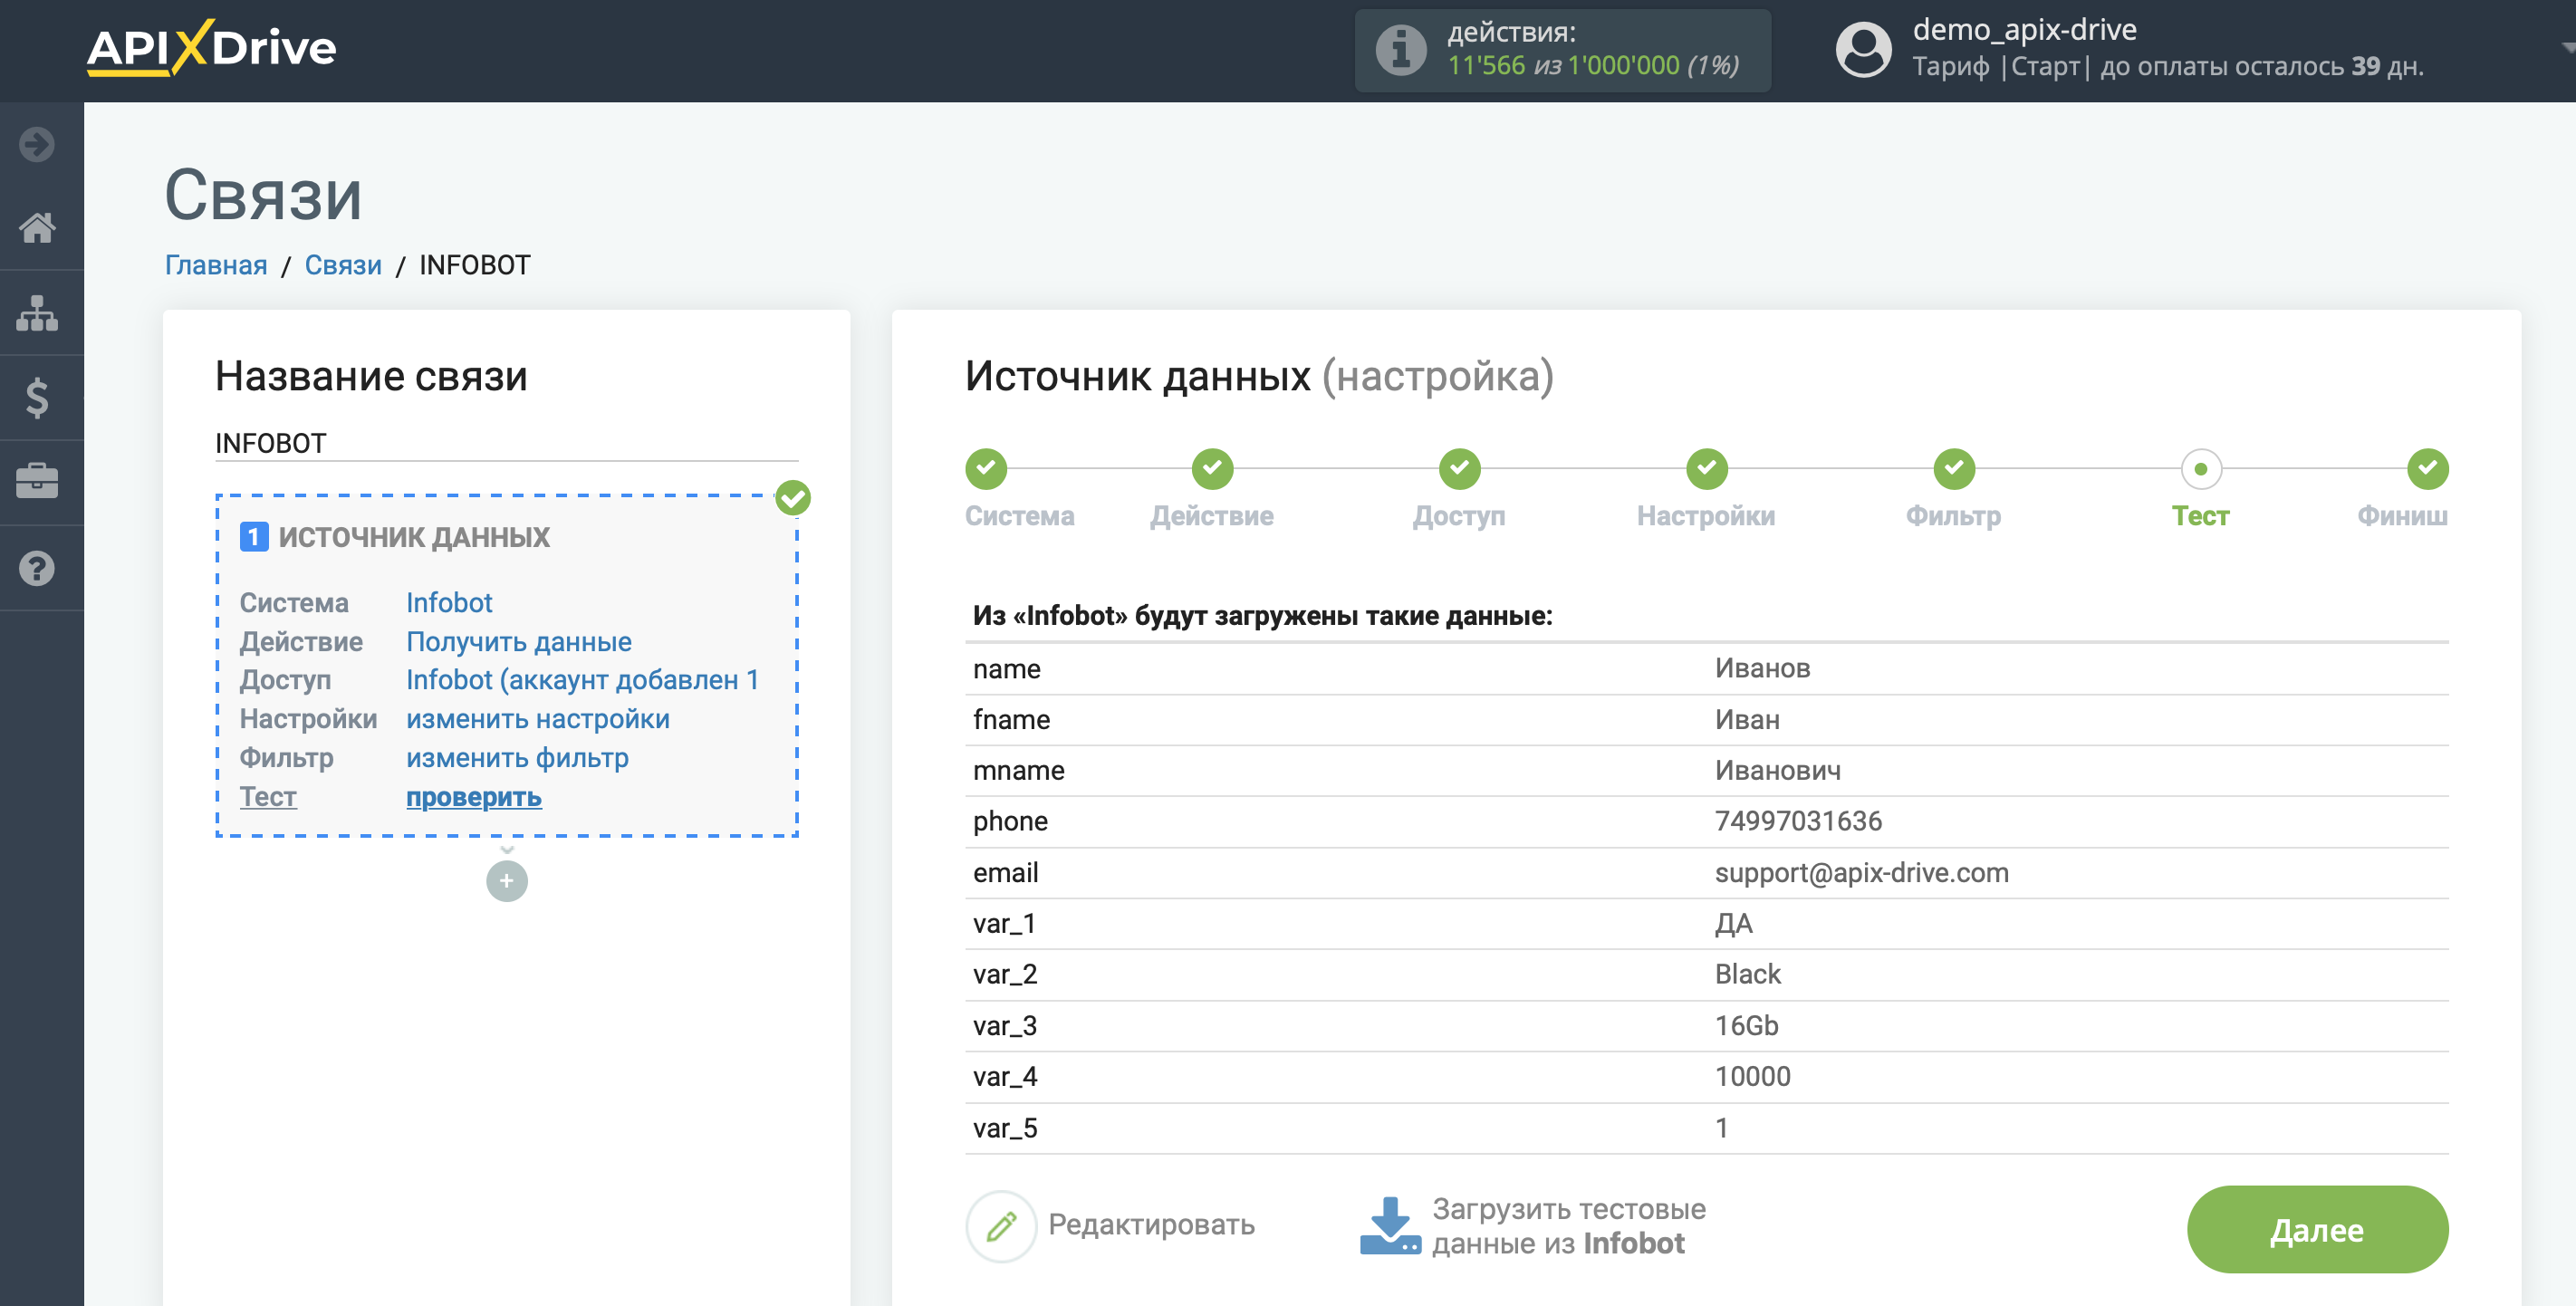Open the account dropdown arrow at top right
Image resolution: width=2576 pixels, height=1306 pixels.
tap(2566, 48)
